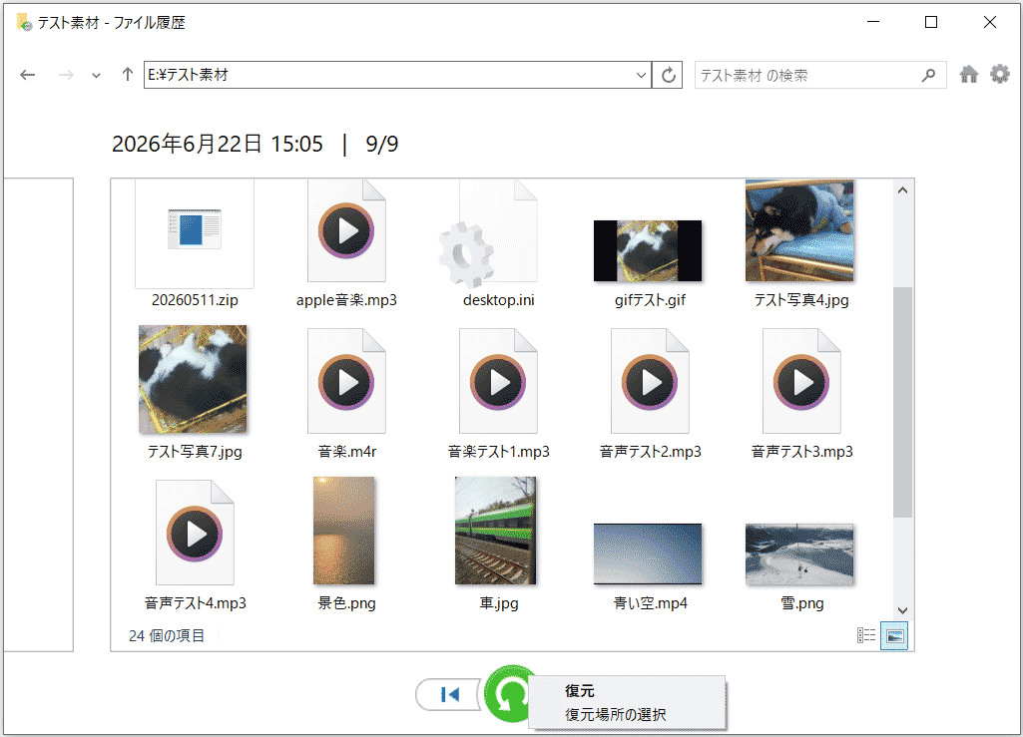Refresh the folder view

coord(668,75)
